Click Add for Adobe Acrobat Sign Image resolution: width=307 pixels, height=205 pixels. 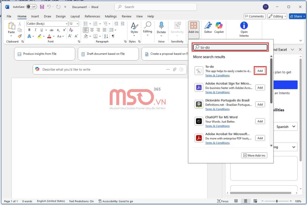pos(260,87)
